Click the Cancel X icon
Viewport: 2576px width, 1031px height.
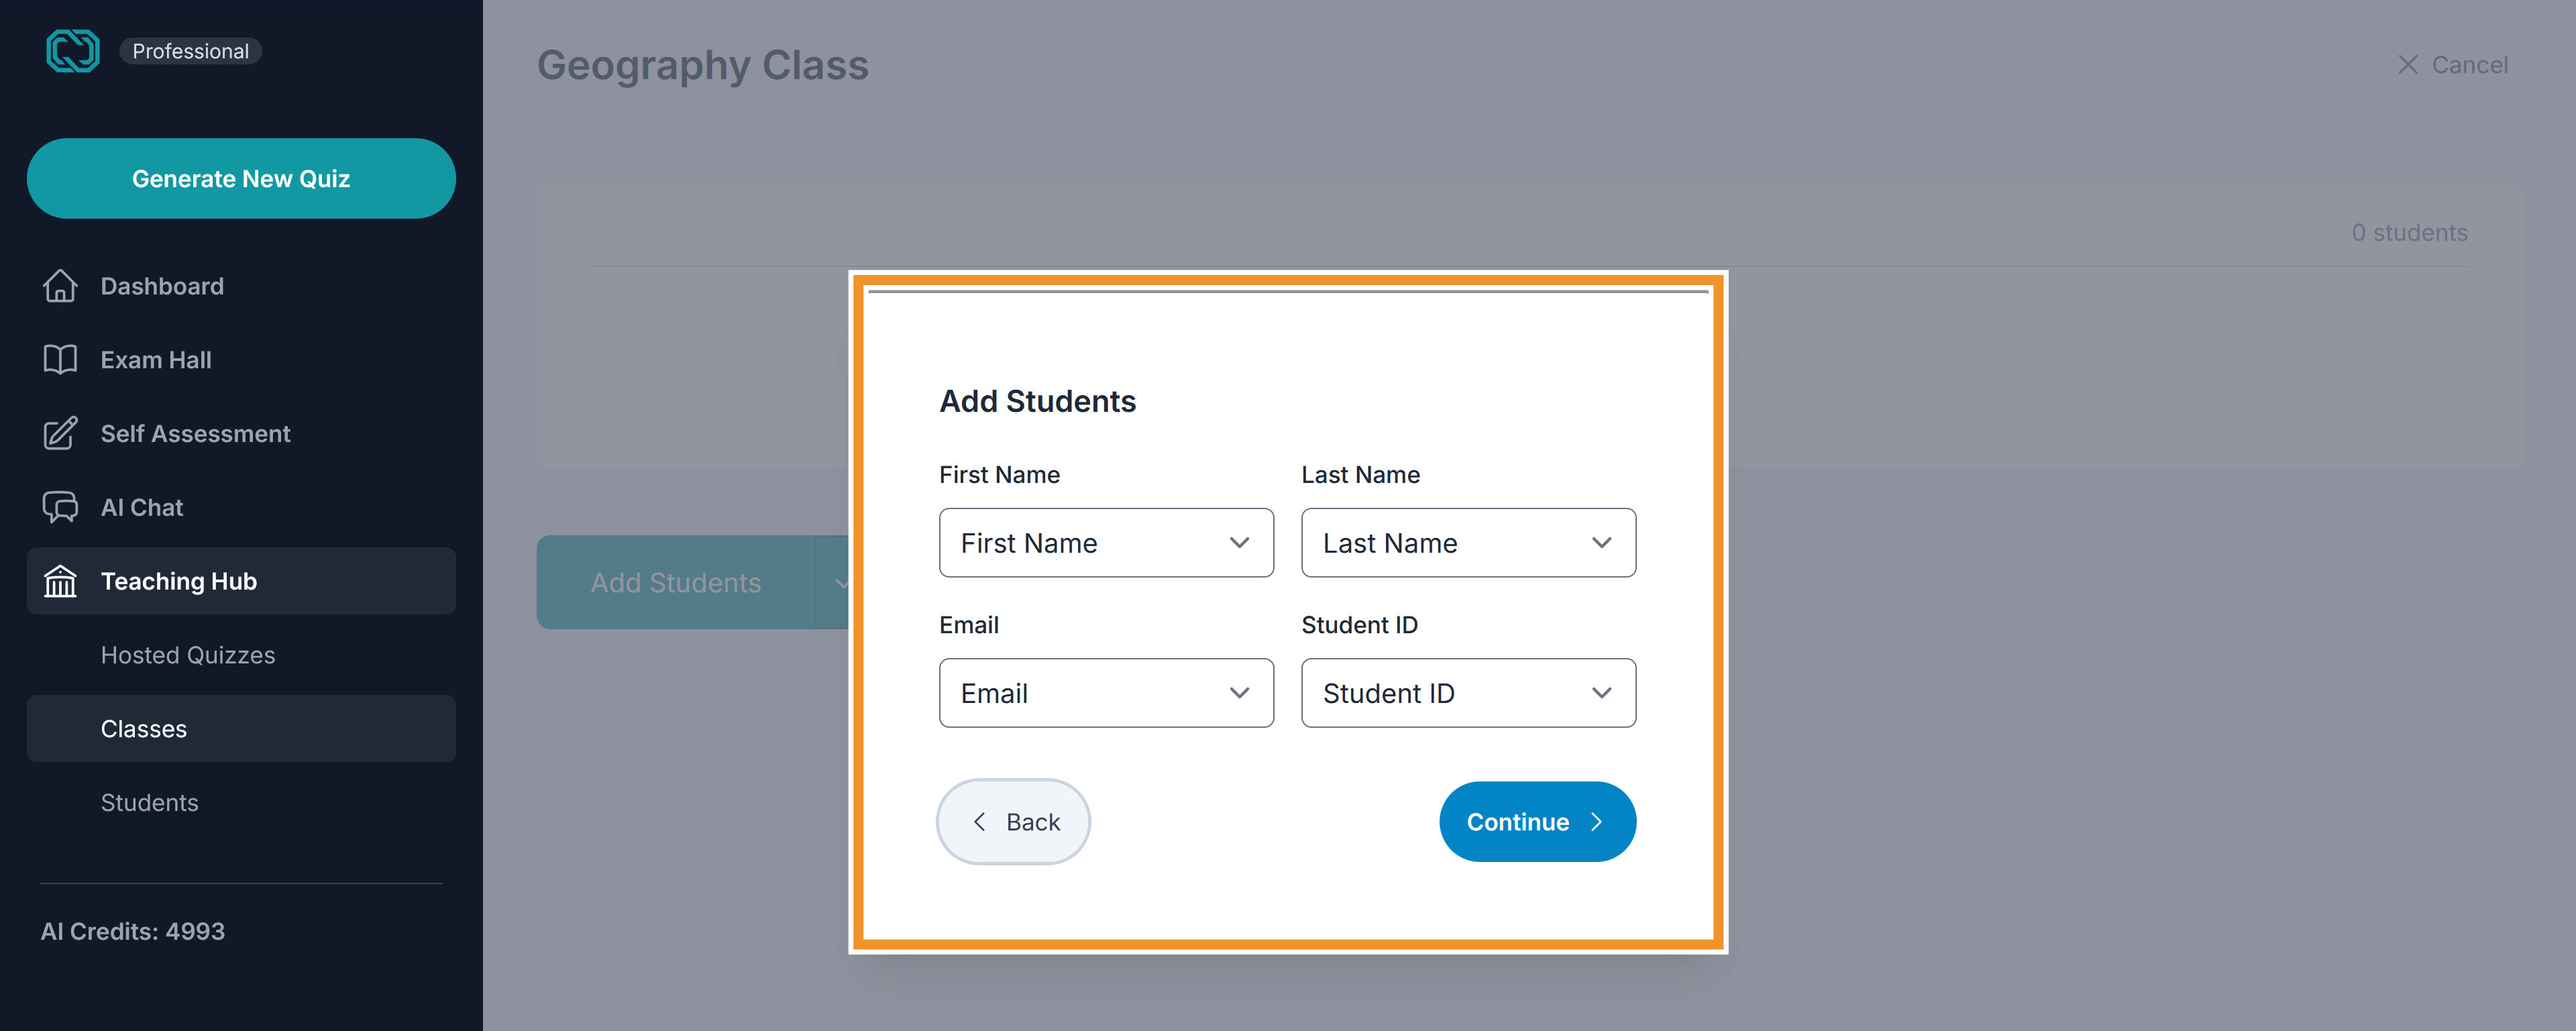point(2408,65)
